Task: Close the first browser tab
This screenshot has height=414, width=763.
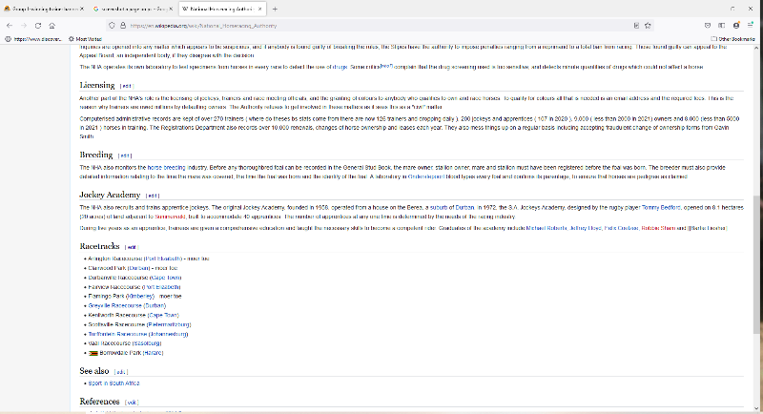Action: pyautogui.click(x=82, y=9)
